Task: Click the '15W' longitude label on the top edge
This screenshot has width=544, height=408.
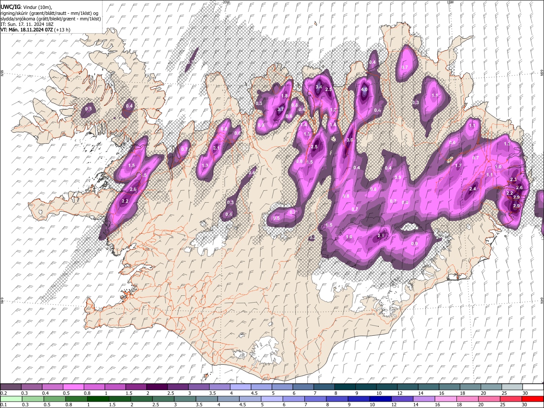Action: pyautogui.click(x=450, y=2)
